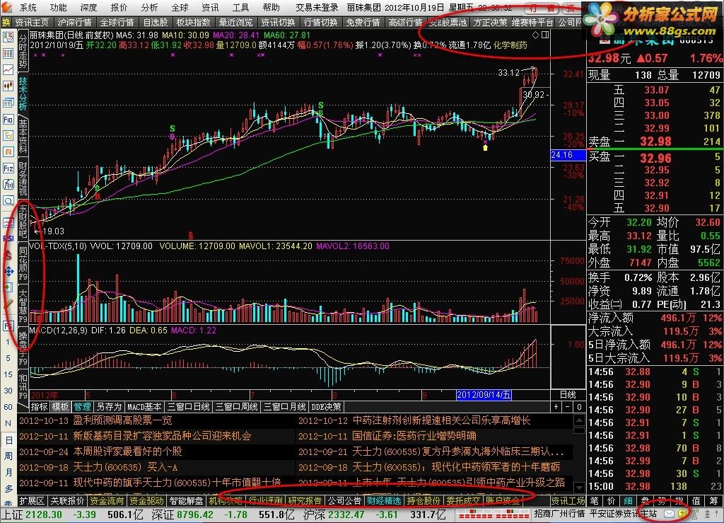Click the 指标 button below the chart
This screenshot has width=724, height=523.
pyautogui.click(x=40, y=406)
